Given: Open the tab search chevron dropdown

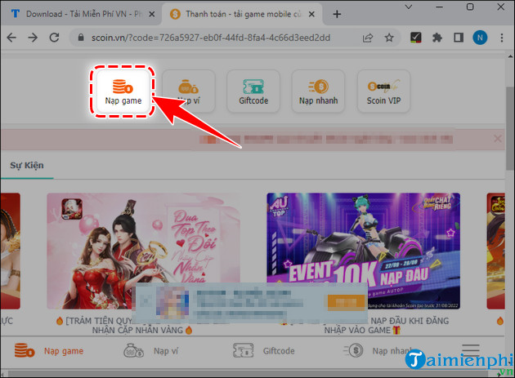Looking at the screenshot, I should point(409,7).
